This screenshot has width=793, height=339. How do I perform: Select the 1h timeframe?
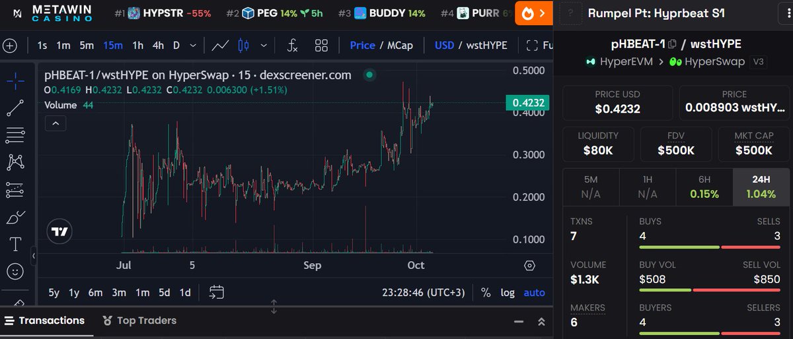point(137,46)
